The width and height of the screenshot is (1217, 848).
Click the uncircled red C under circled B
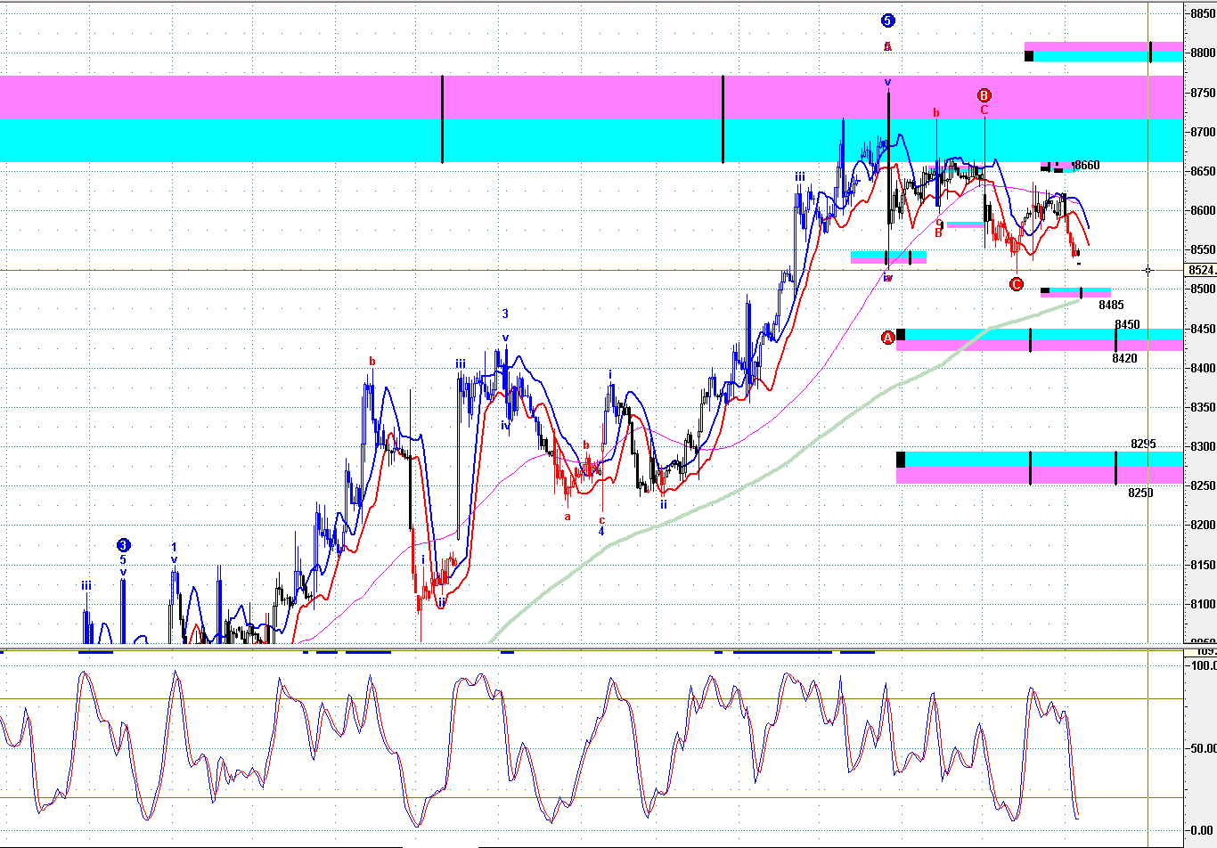984,110
